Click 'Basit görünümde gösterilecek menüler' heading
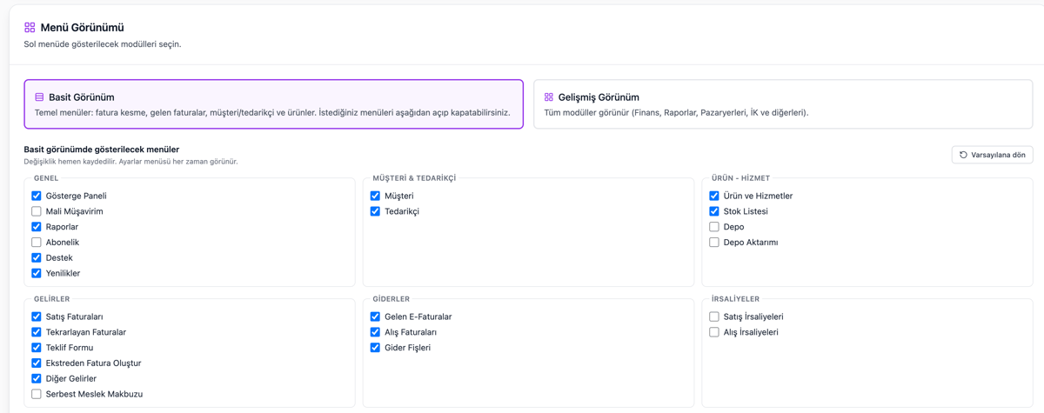The width and height of the screenshot is (1044, 413). [x=102, y=150]
